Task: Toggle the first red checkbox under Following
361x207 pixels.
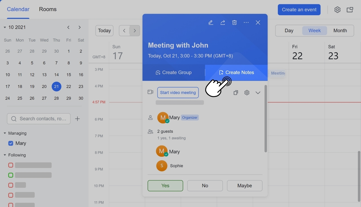Action: [x=11, y=165]
